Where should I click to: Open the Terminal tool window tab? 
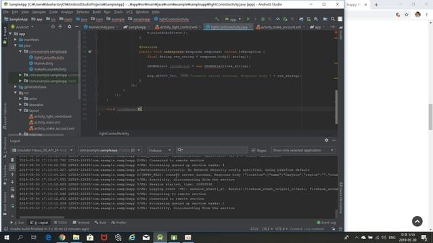click(x=81, y=223)
